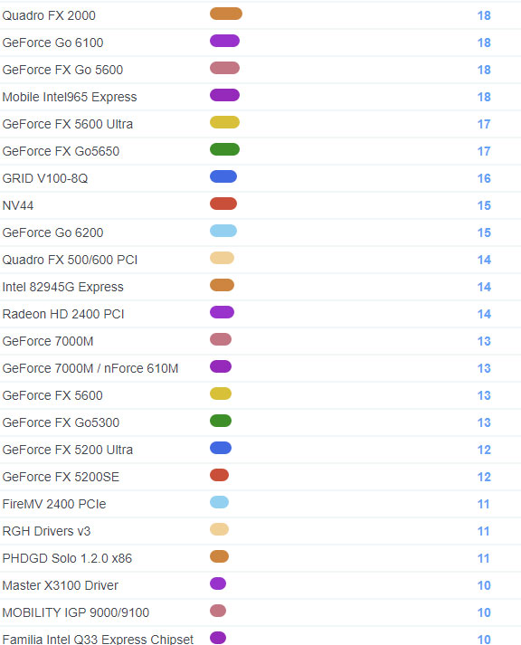
Task: Click GeForce FX 5200SE name
Action: tap(61, 477)
